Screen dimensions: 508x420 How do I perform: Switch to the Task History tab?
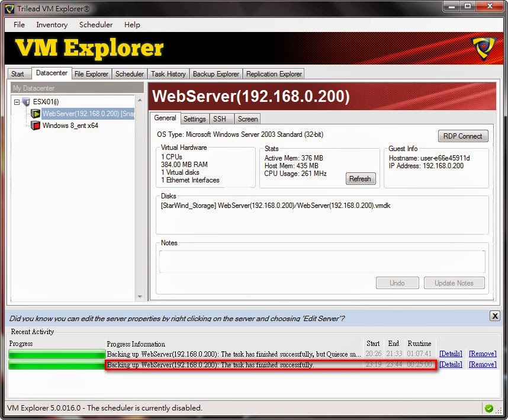click(x=169, y=74)
